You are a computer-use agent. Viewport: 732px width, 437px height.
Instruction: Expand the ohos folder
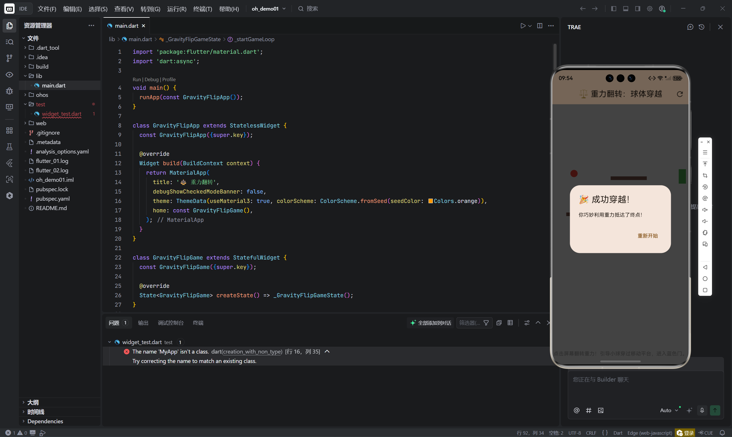point(42,95)
